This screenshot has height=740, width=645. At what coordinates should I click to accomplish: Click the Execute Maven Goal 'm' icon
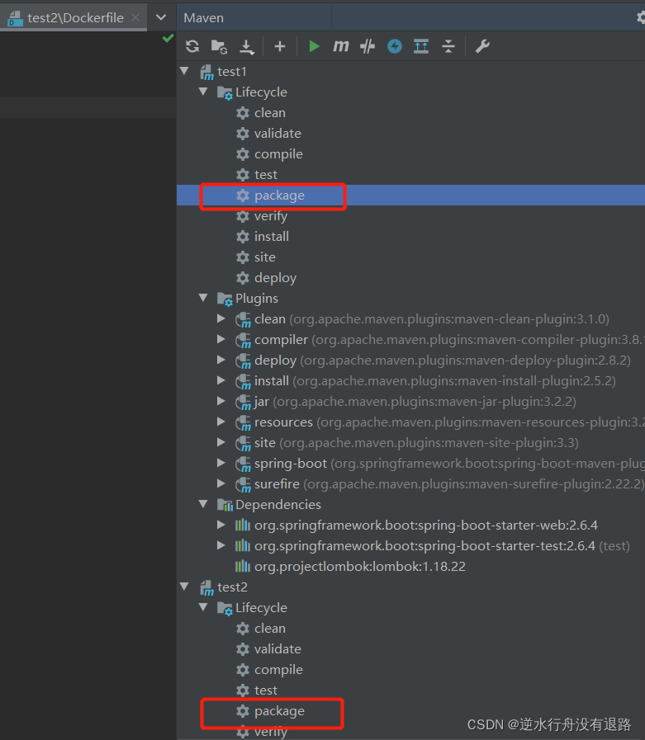[341, 45]
